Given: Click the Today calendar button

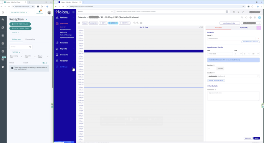Looking at the screenshot, I should pos(85,23).
